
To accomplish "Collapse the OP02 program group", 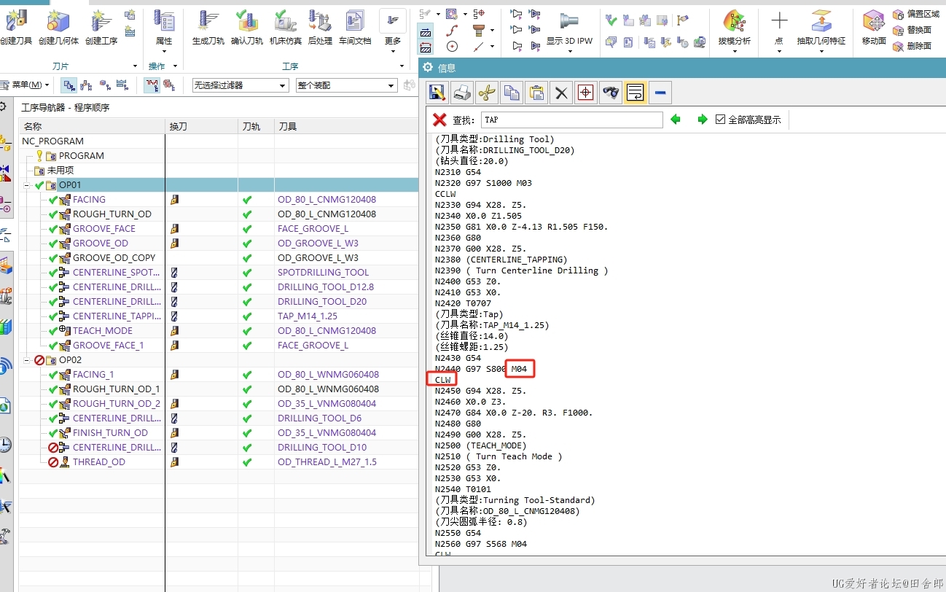I will 27,360.
